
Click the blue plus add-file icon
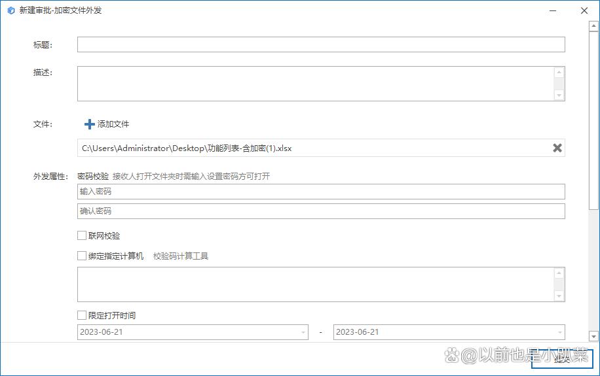pos(89,124)
